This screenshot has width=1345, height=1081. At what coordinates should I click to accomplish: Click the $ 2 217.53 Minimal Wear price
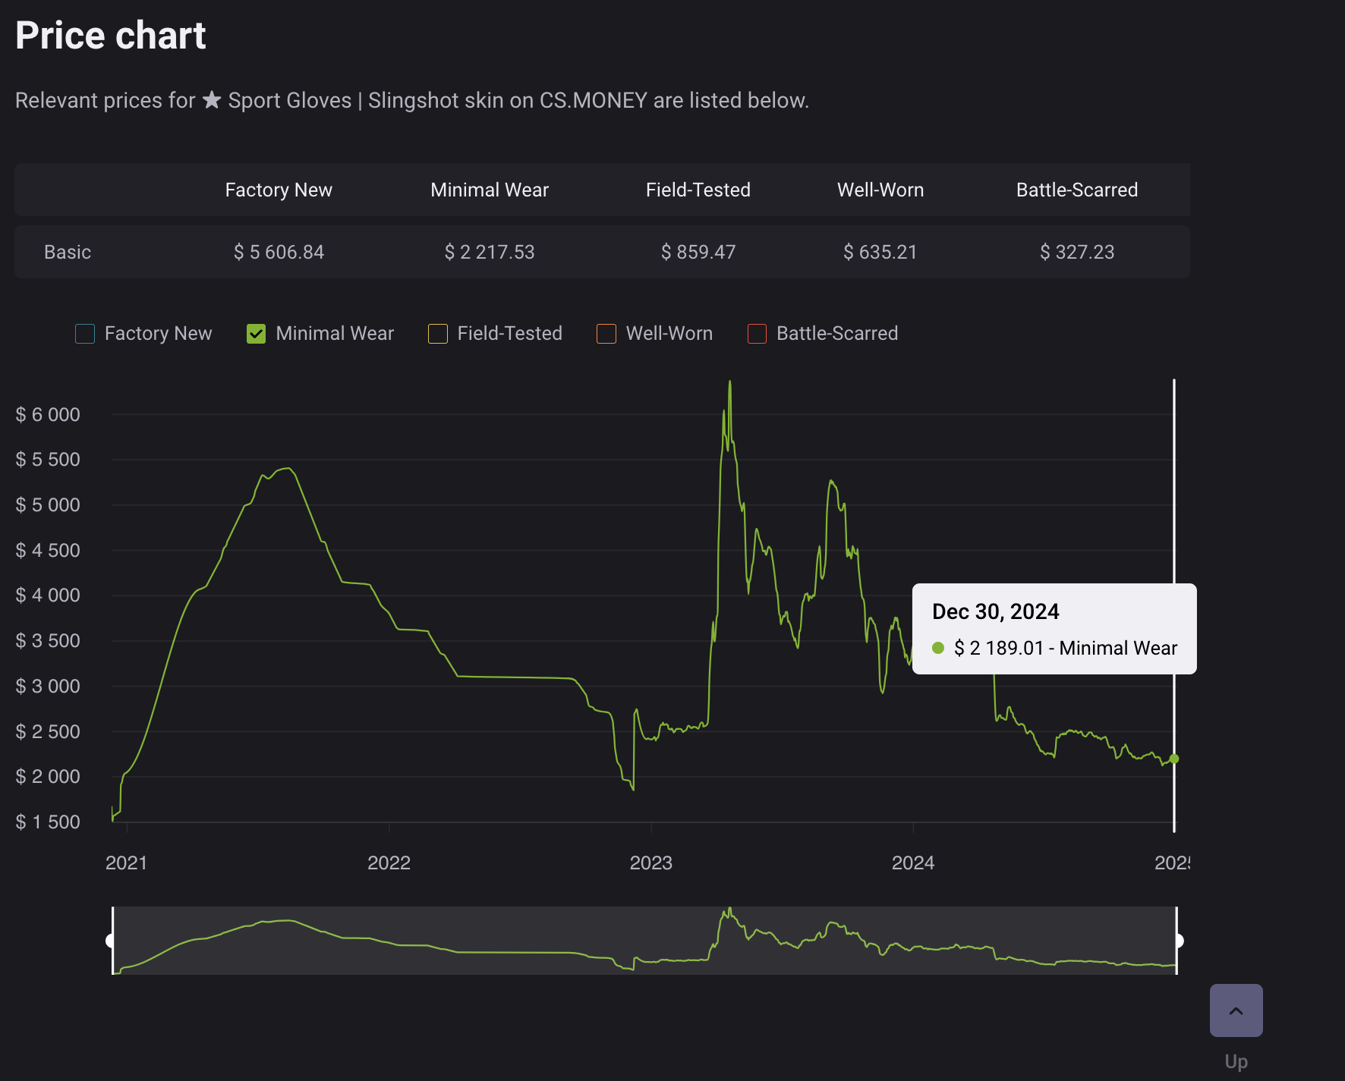(490, 252)
